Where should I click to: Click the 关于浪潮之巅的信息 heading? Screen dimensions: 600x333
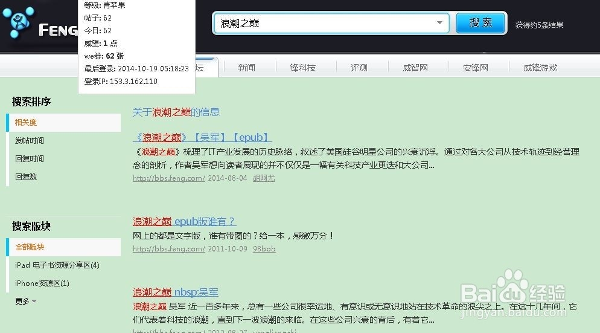[176, 112]
